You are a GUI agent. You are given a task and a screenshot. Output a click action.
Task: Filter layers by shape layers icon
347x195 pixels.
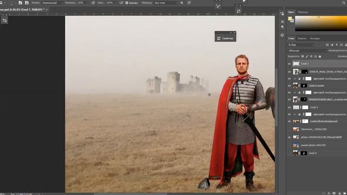pos(341,44)
